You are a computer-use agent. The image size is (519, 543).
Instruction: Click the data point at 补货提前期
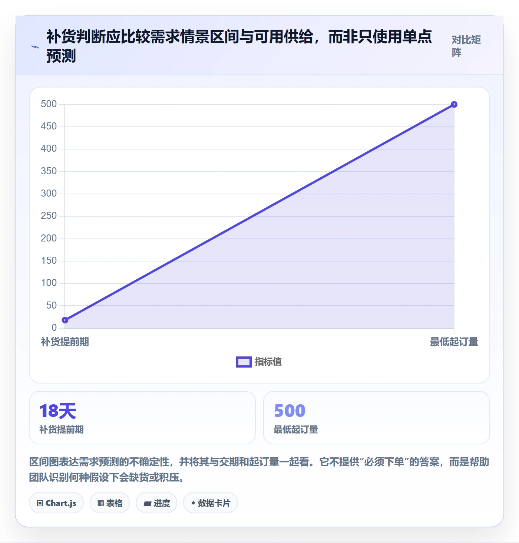click(65, 320)
